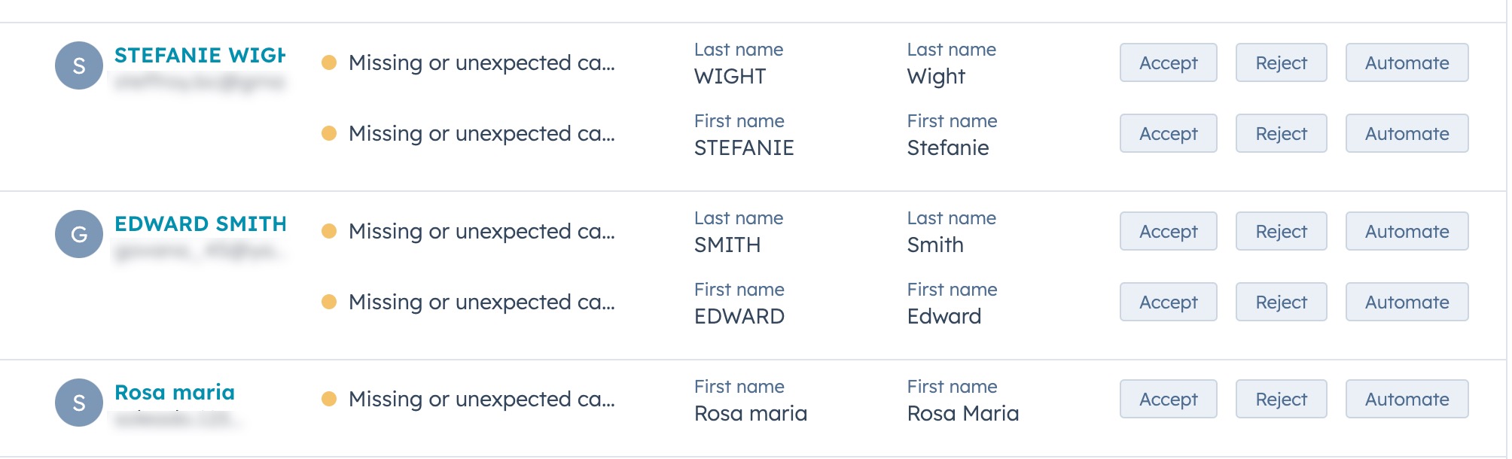The height and width of the screenshot is (459, 1512).
Task: Reject the Rosa Maria capitalization fix
Action: 1281,399
